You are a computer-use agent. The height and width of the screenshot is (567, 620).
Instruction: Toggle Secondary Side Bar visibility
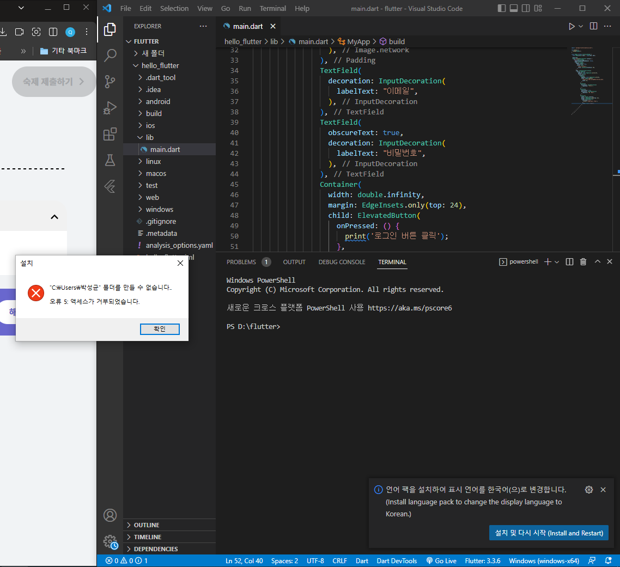tap(526, 8)
